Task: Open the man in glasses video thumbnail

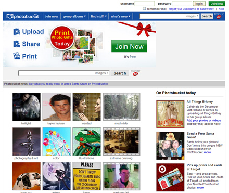Action: [x=121, y=176]
